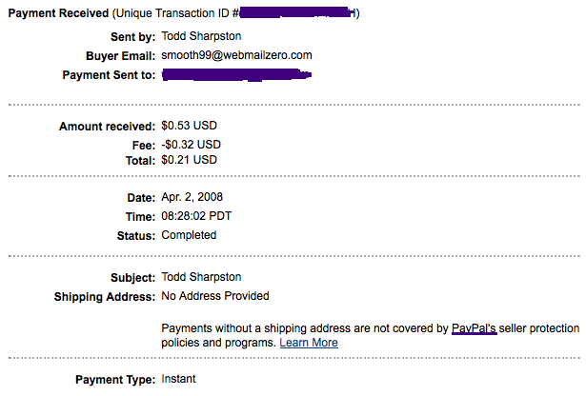Click the Sent by name Todd Sharpston
The width and height of the screenshot is (586, 396).
click(x=202, y=37)
